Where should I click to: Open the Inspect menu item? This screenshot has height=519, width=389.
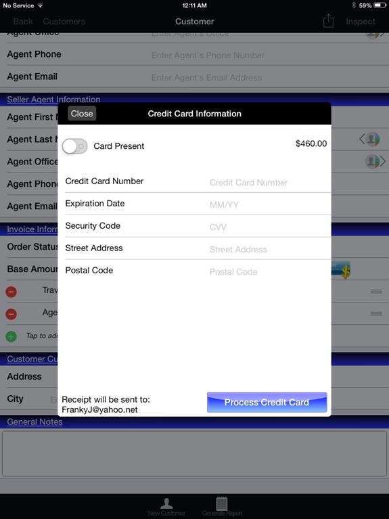click(x=360, y=22)
